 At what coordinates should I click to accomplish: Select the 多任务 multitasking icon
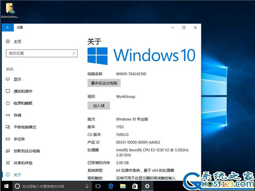(x=8, y=139)
